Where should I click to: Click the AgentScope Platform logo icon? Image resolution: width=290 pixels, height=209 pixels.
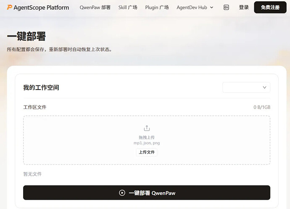click(9, 8)
